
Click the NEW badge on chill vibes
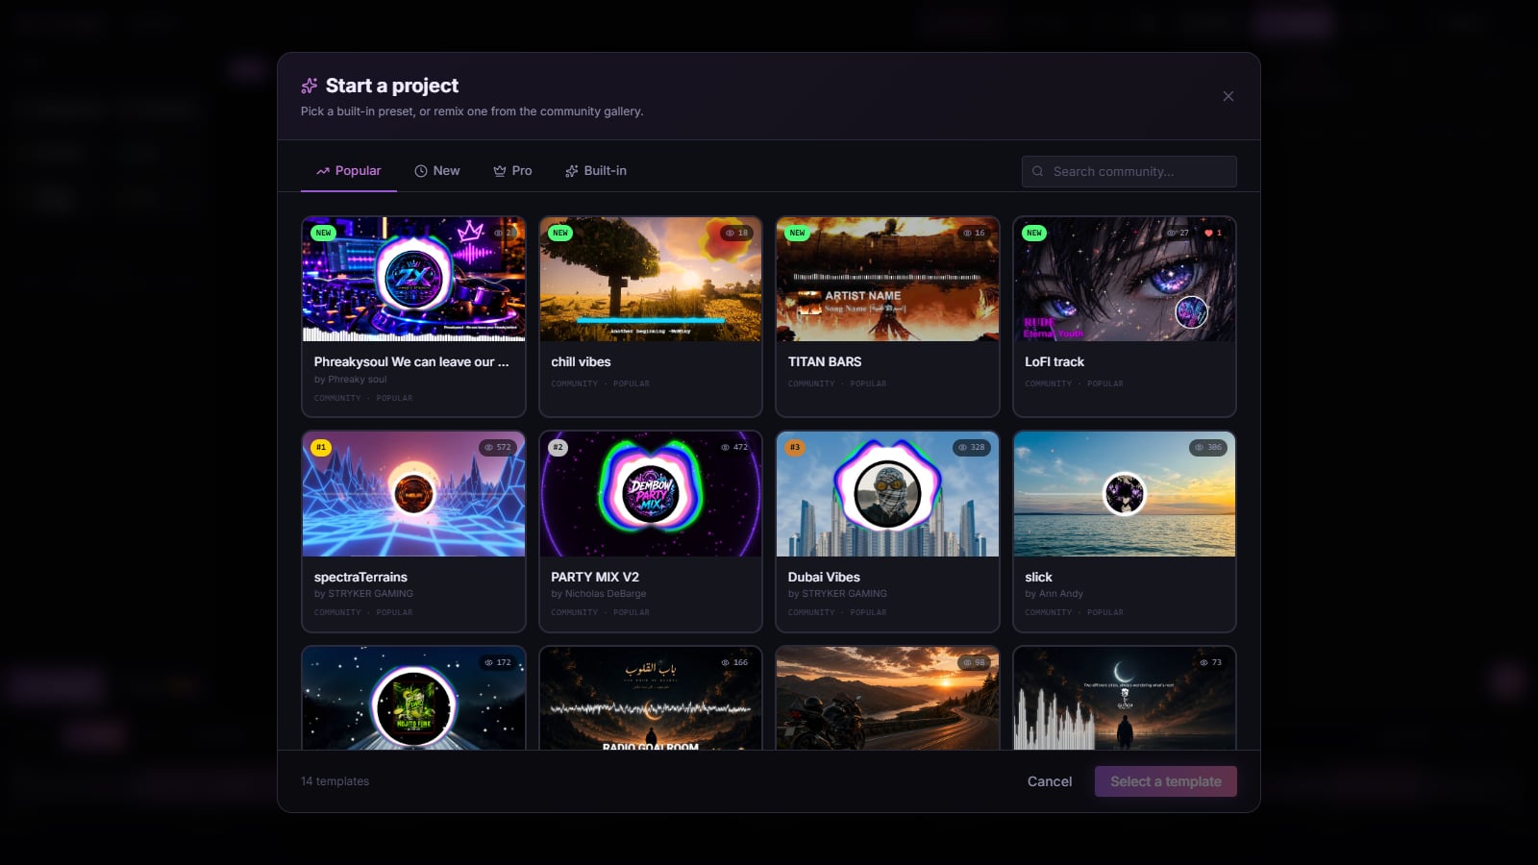coord(560,233)
